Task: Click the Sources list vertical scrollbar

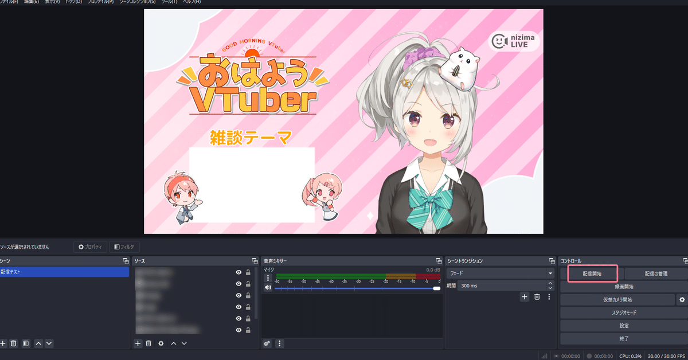Action: 256,292
